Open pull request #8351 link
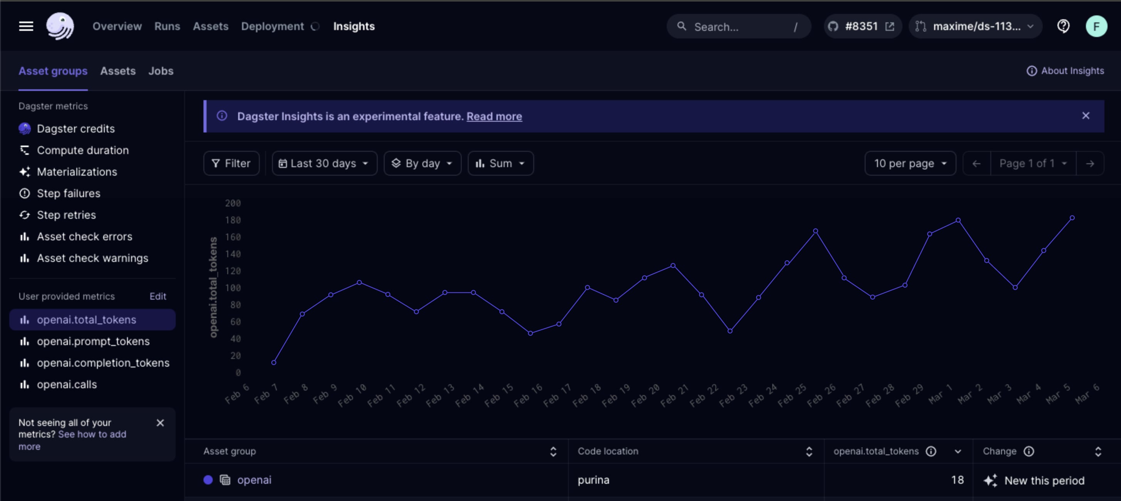The image size is (1121, 501). (862, 26)
